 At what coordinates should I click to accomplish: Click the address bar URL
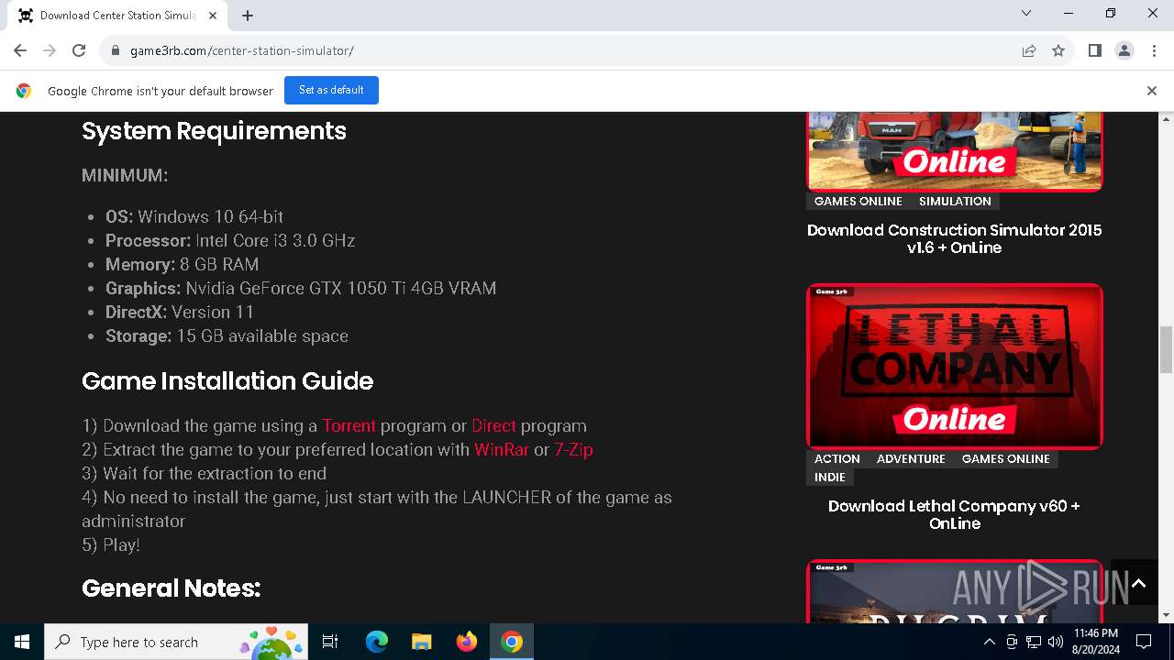(x=242, y=50)
